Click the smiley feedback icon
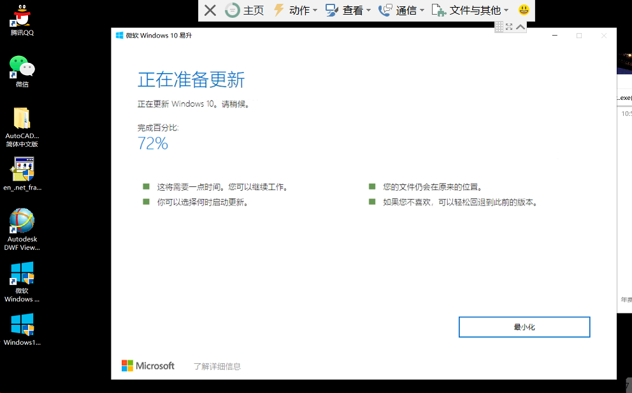Image resolution: width=632 pixels, height=393 pixels. pos(524,10)
